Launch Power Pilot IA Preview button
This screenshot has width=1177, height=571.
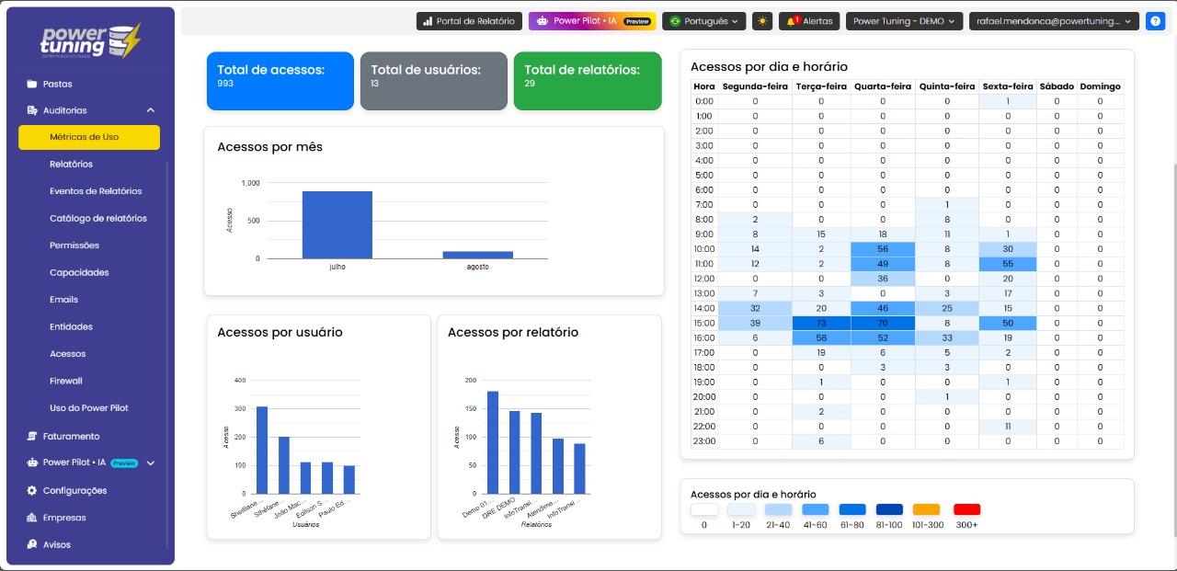coord(592,21)
